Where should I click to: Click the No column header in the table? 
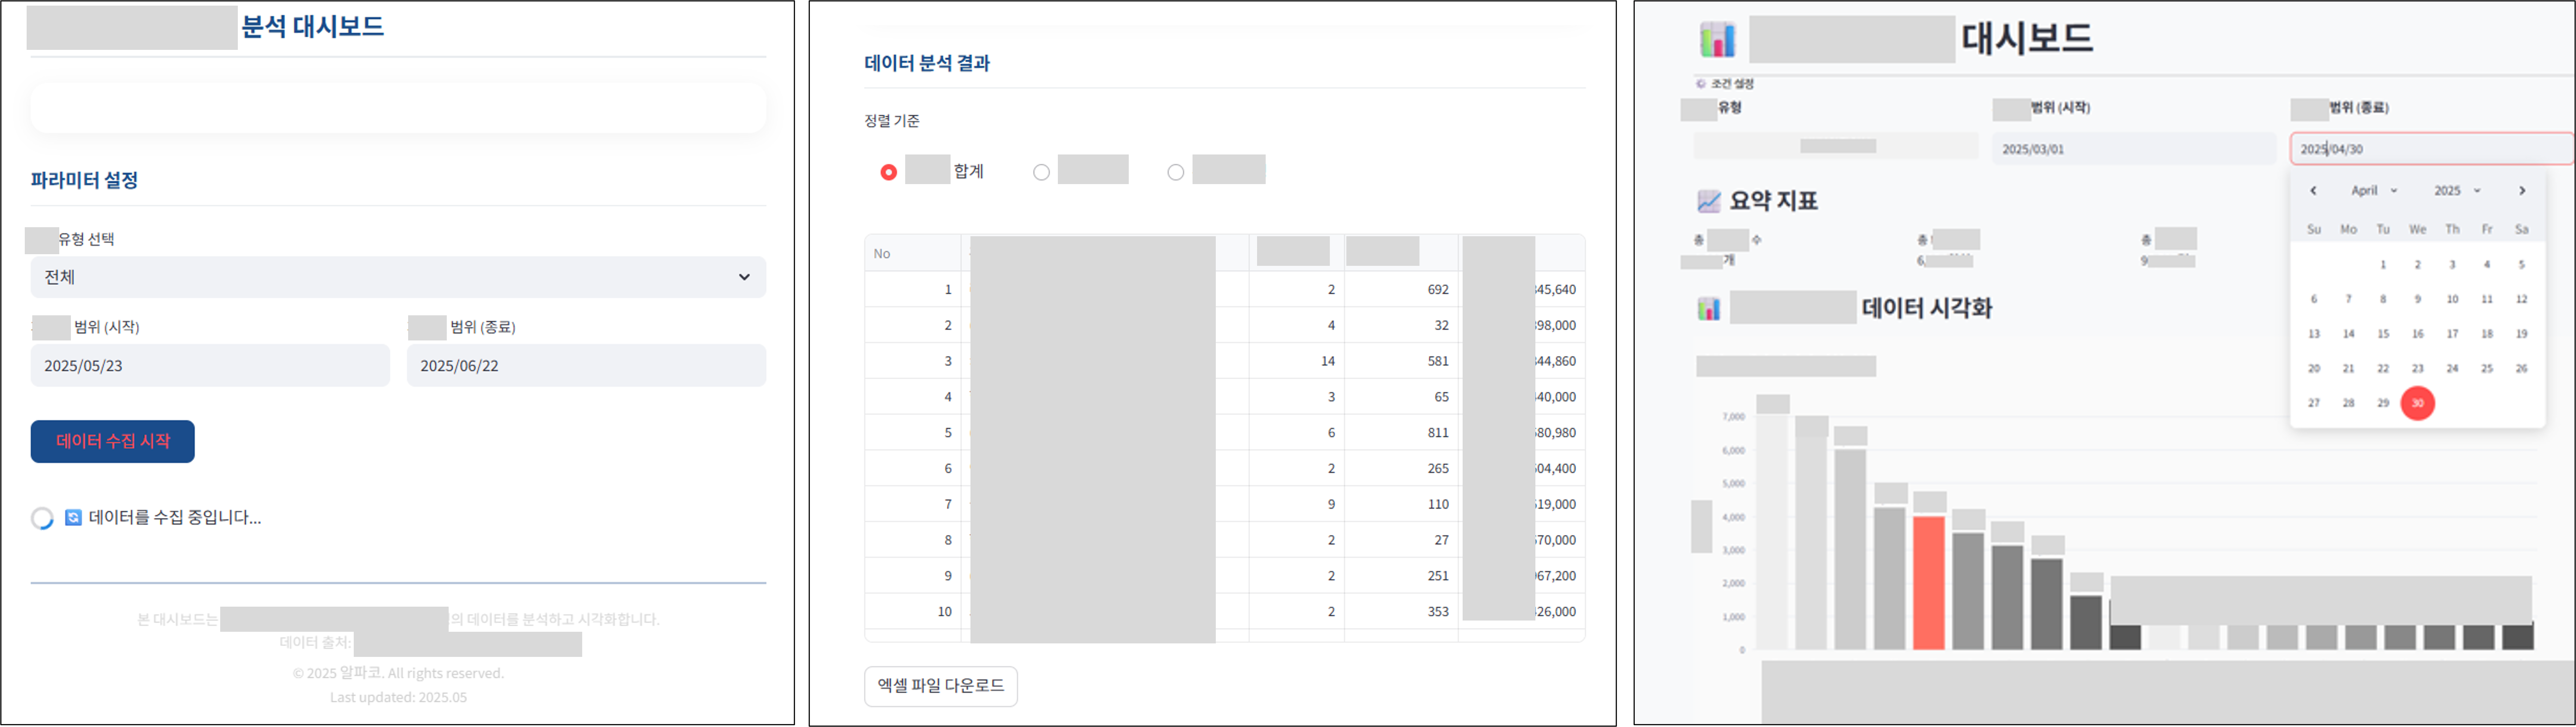[882, 254]
